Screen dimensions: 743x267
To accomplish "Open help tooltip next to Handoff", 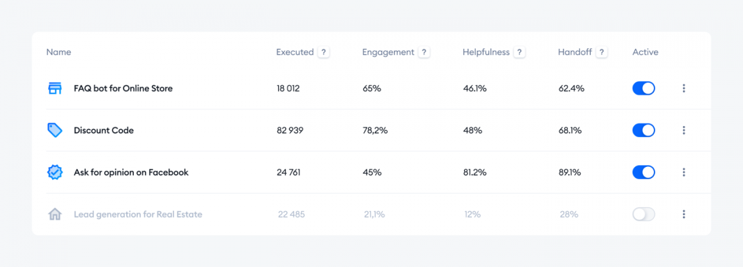I will coord(602,53).
